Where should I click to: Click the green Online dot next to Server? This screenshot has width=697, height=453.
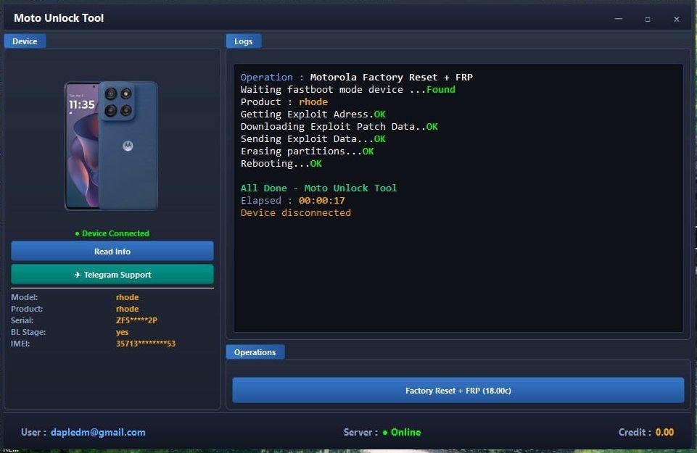[x=386, y=432]
